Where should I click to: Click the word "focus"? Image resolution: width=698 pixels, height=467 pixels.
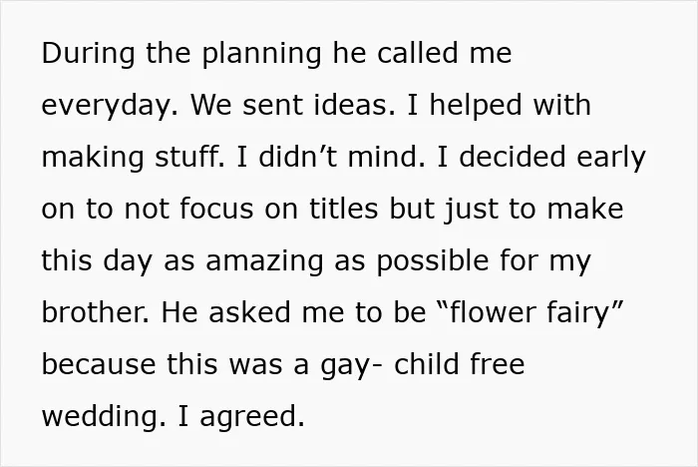pos(216,209)
